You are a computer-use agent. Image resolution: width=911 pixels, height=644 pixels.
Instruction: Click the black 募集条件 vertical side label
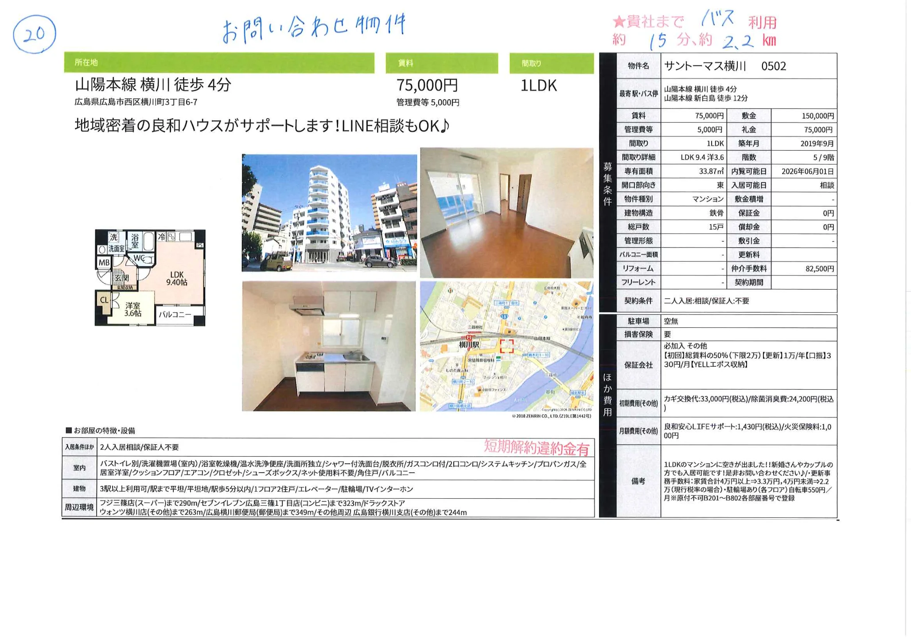pyautogui.click(x=607, y=184)
